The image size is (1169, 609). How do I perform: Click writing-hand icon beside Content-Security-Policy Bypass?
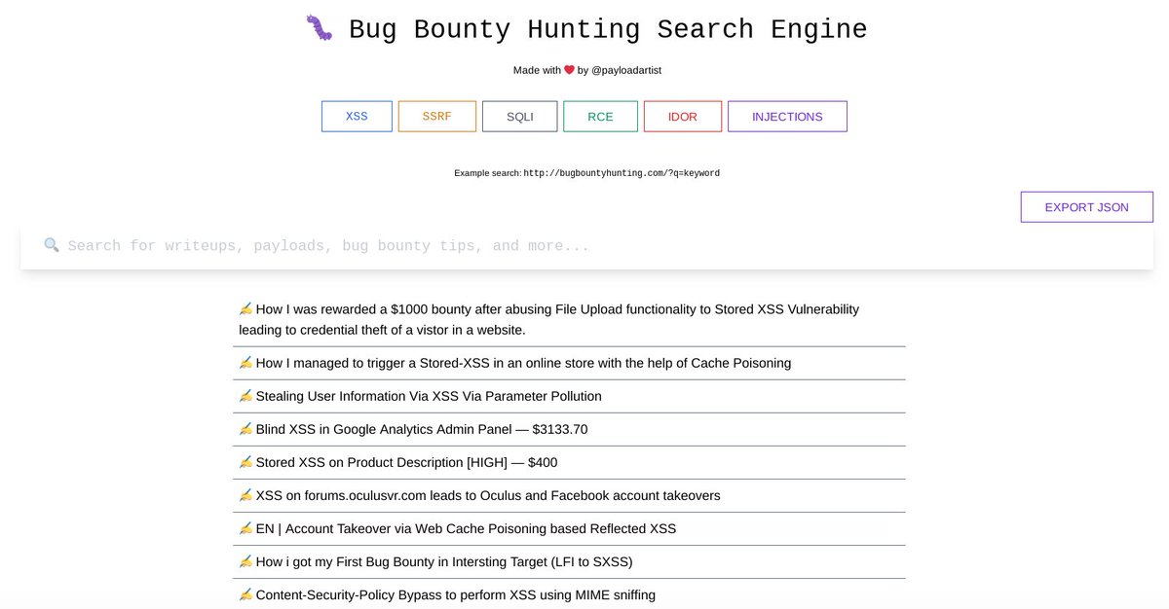[x=245, y=594]
